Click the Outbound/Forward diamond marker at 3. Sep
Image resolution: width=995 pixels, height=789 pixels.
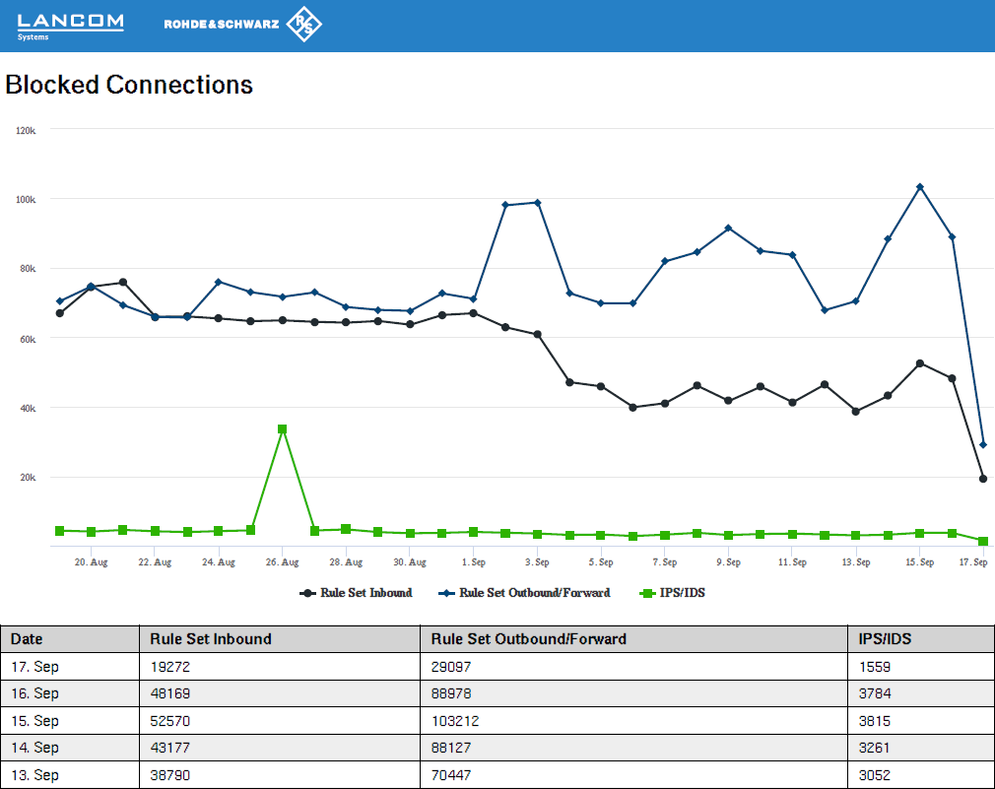coord(537,203)
